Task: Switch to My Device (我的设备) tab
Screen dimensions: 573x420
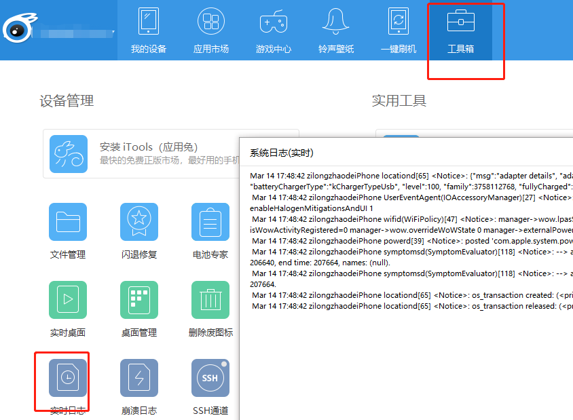Action: [148, 31]
